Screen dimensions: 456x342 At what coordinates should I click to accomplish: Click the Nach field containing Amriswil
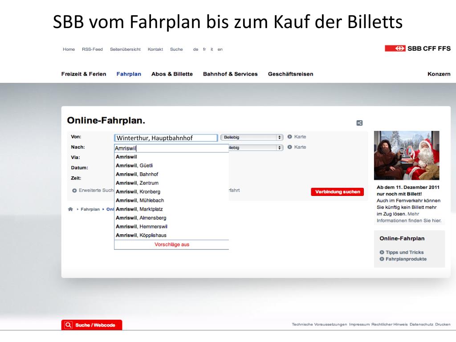171,148
